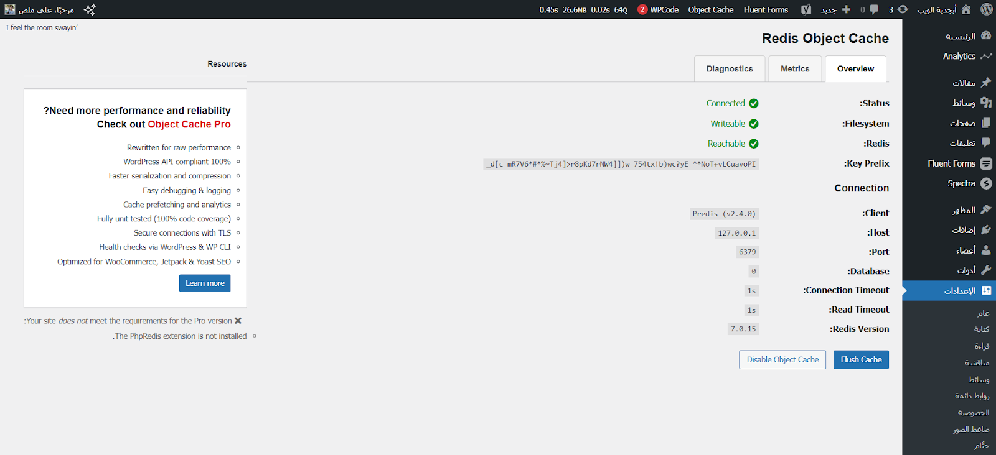The width and height of the screenshot is (996, 455).
Task: Open Fluent Forms in the top admin bar
Action: pyautogui.click(x=766, y=9)
